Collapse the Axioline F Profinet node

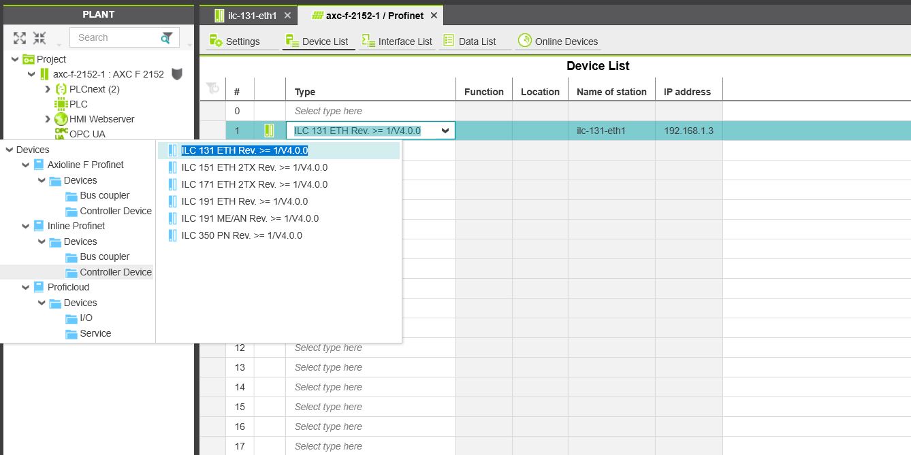pos(25,165)
